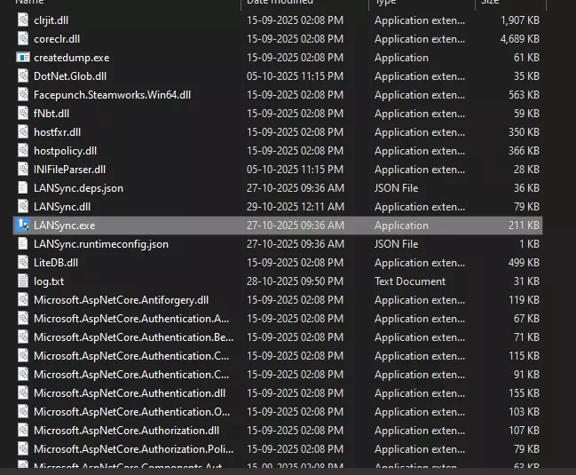Click the INIFileParser.dll file icon
Viewport: 576px width, 475px height.
23,170
